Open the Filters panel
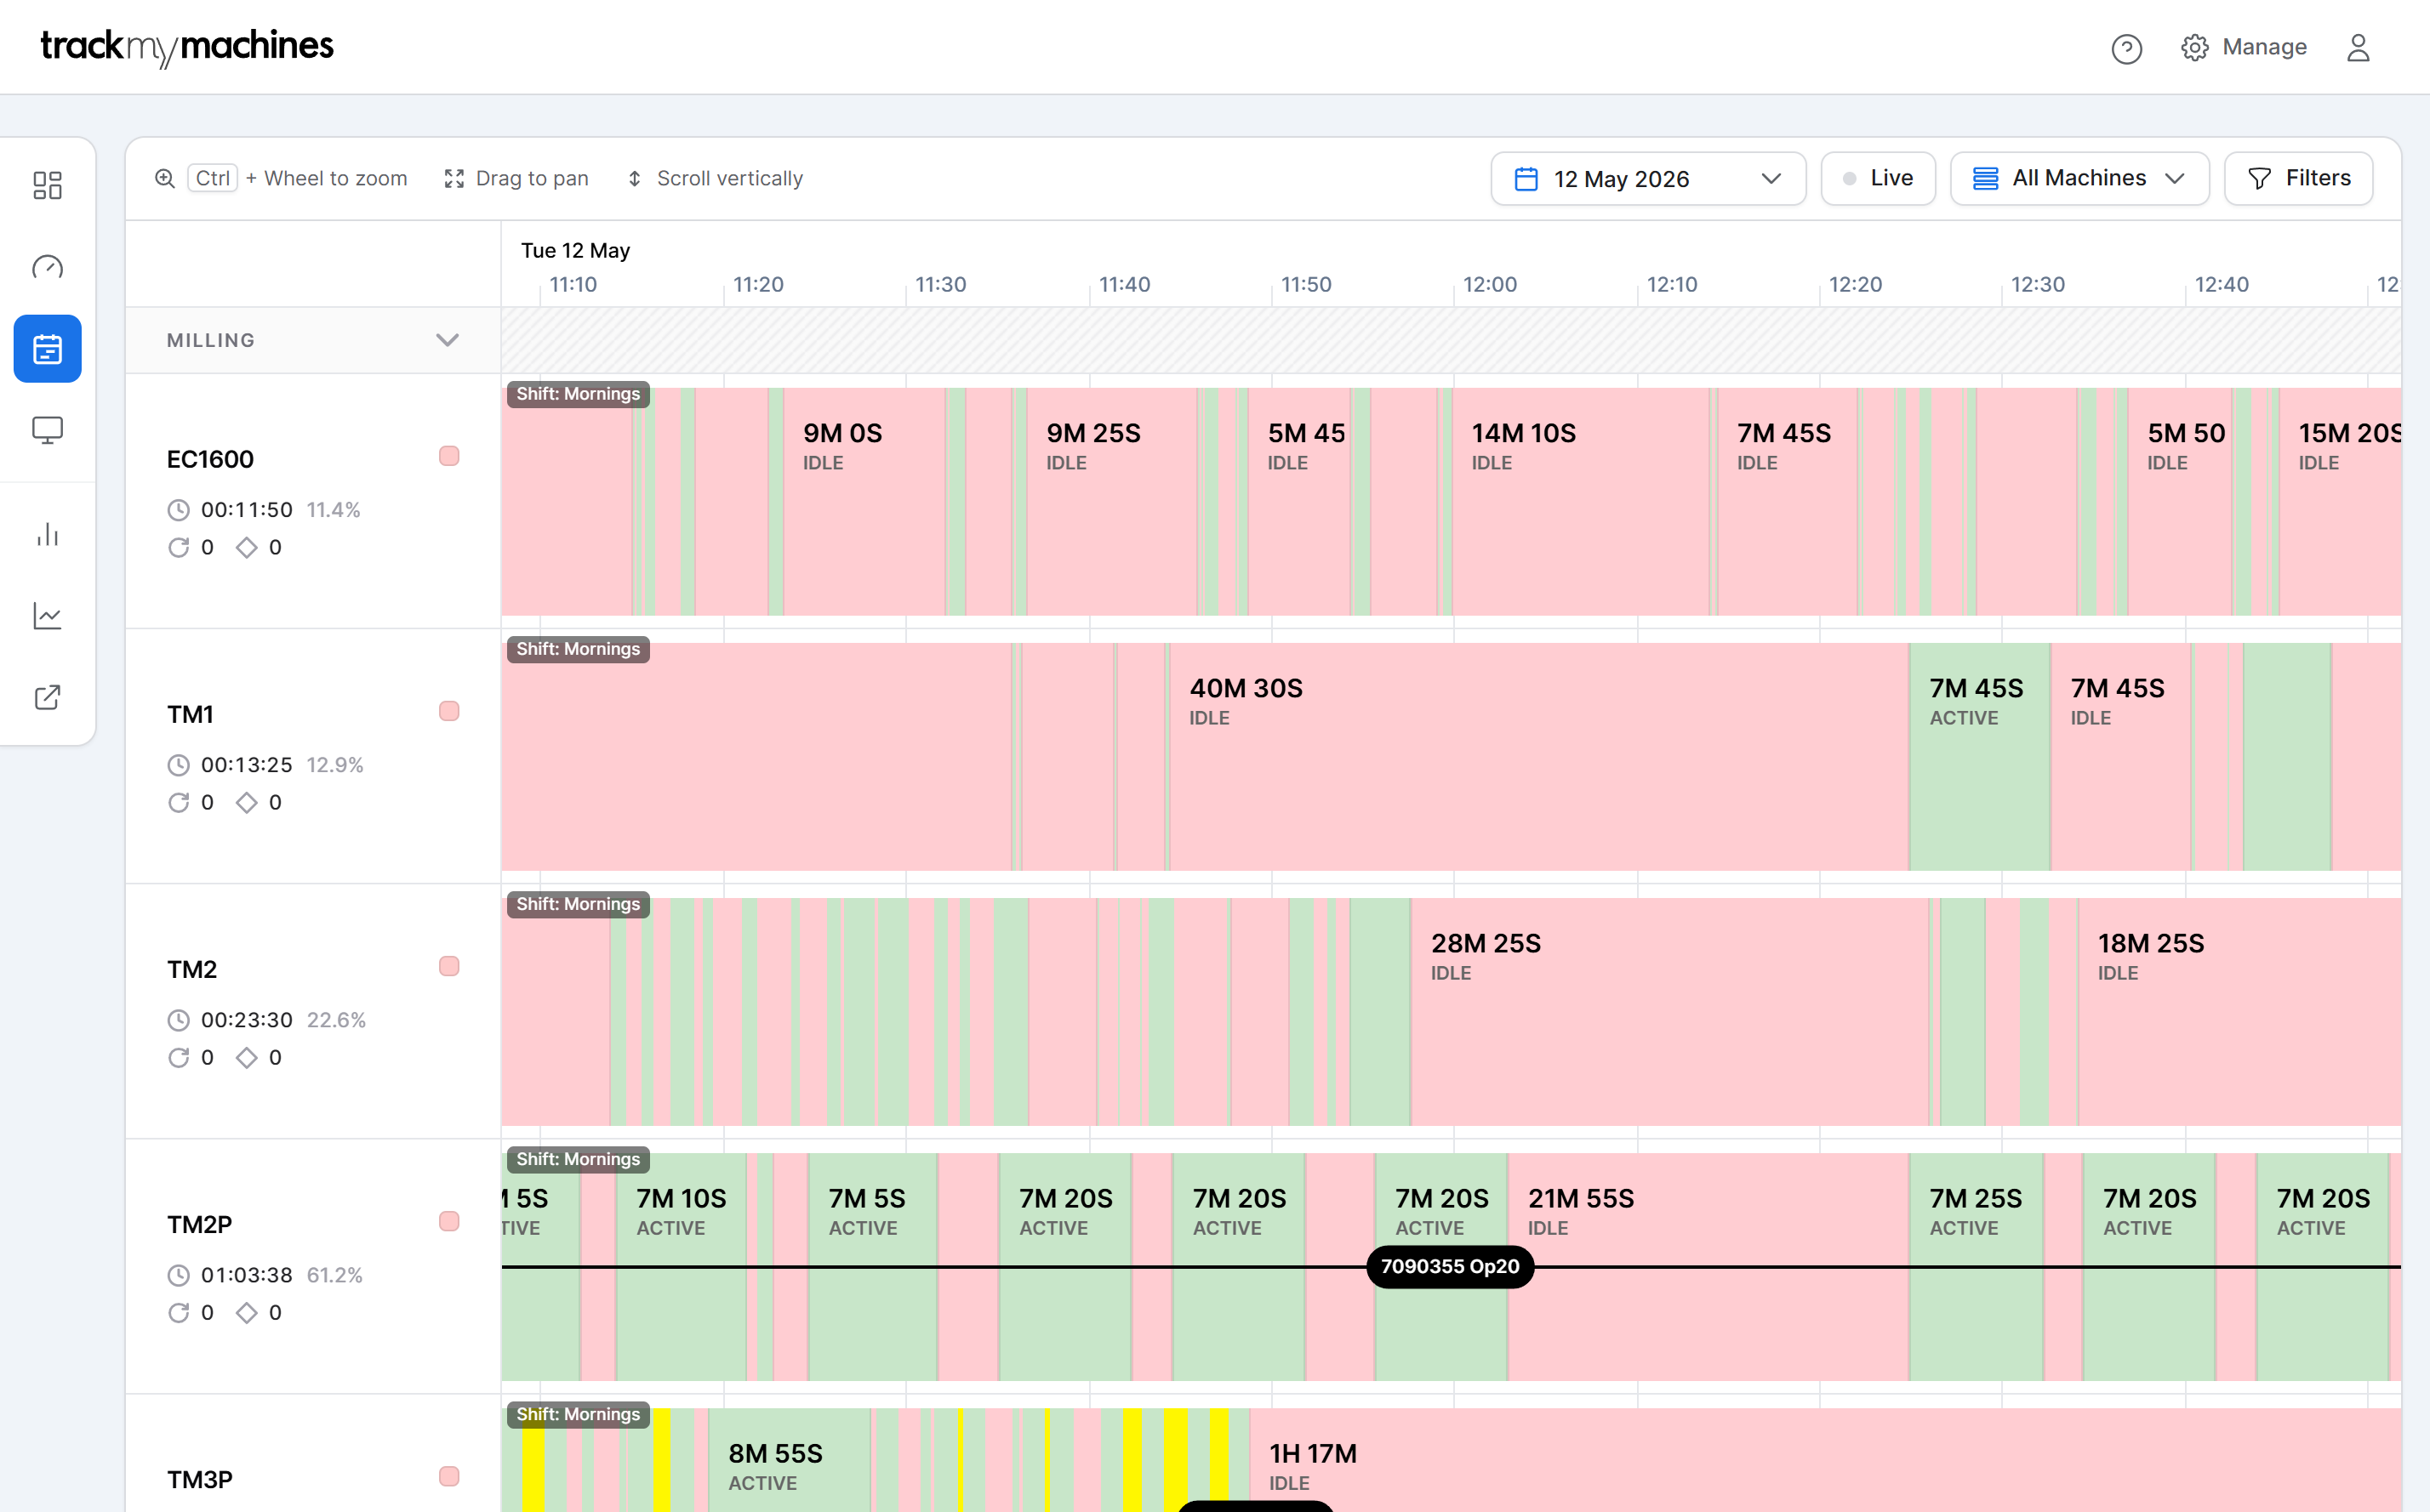Screen dimensions: 2430x1512 2298,178
